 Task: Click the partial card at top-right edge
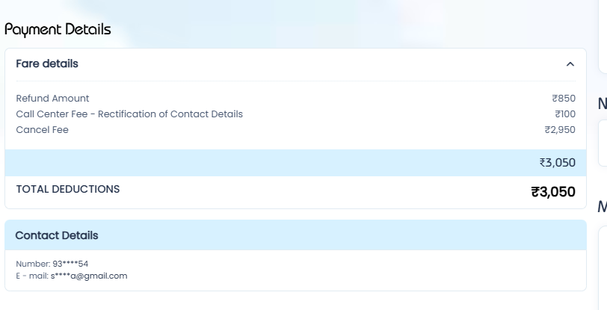[x=603, y=37]
